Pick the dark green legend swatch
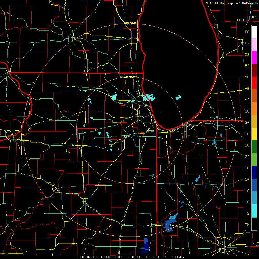This screenshot has height=259, width=259. click(x=254, y=146)
